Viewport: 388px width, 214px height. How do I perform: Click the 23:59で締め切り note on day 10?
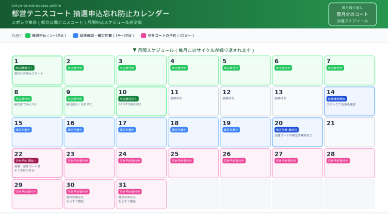[x=130, y=104]
